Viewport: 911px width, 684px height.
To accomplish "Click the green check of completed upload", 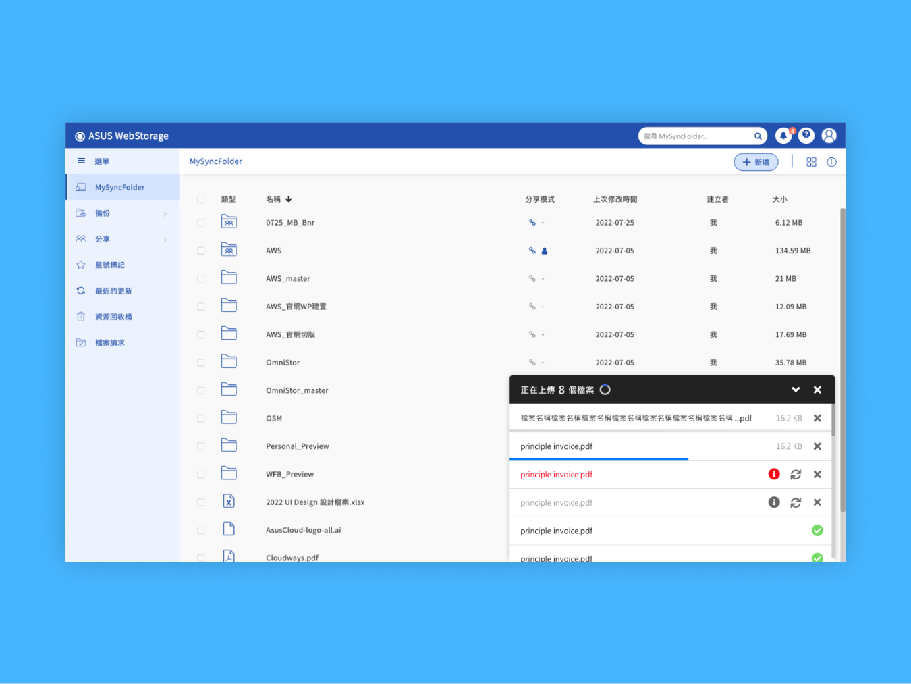I will click(817, 531).
